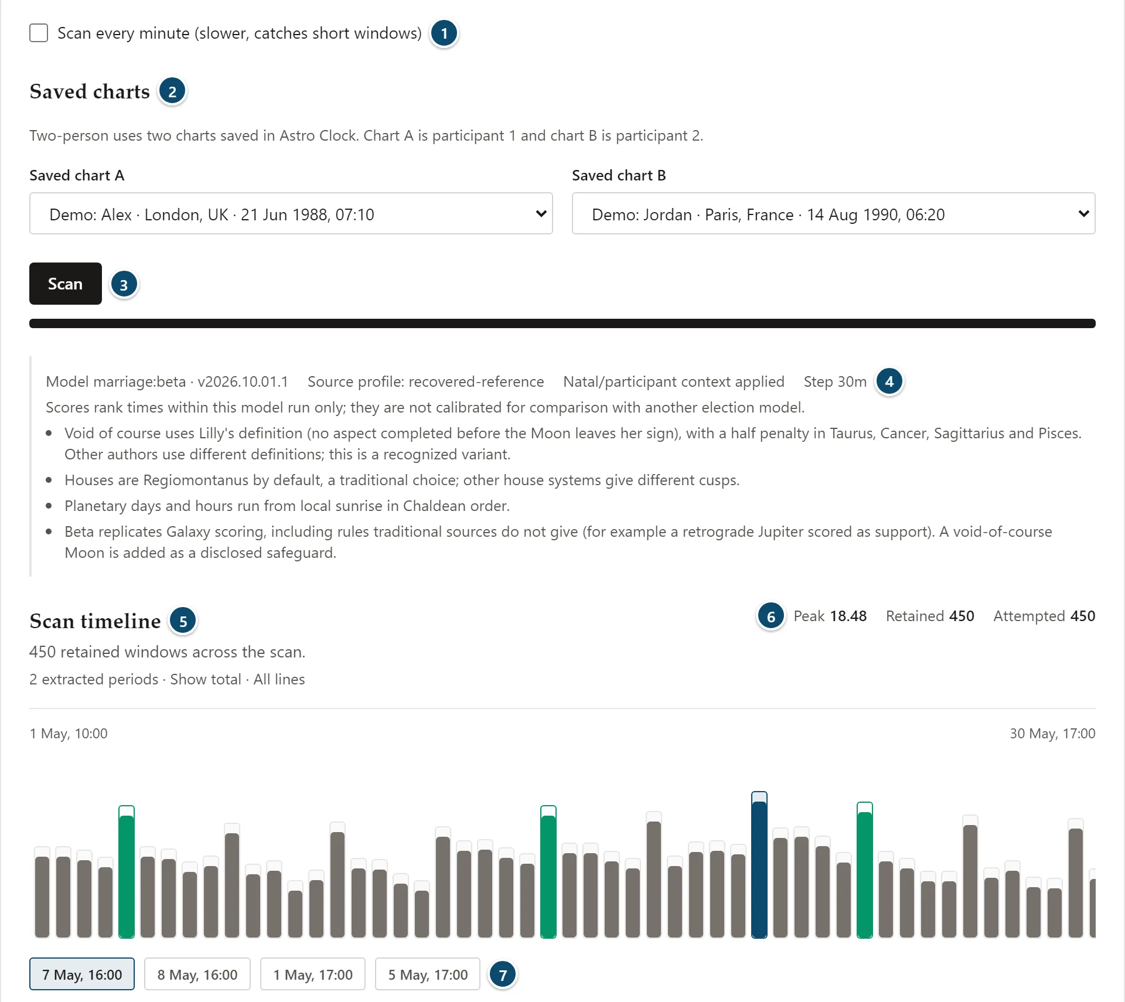Click the Saved chart A label
The image size is (1125, 1002).
(x=77, y=175)
